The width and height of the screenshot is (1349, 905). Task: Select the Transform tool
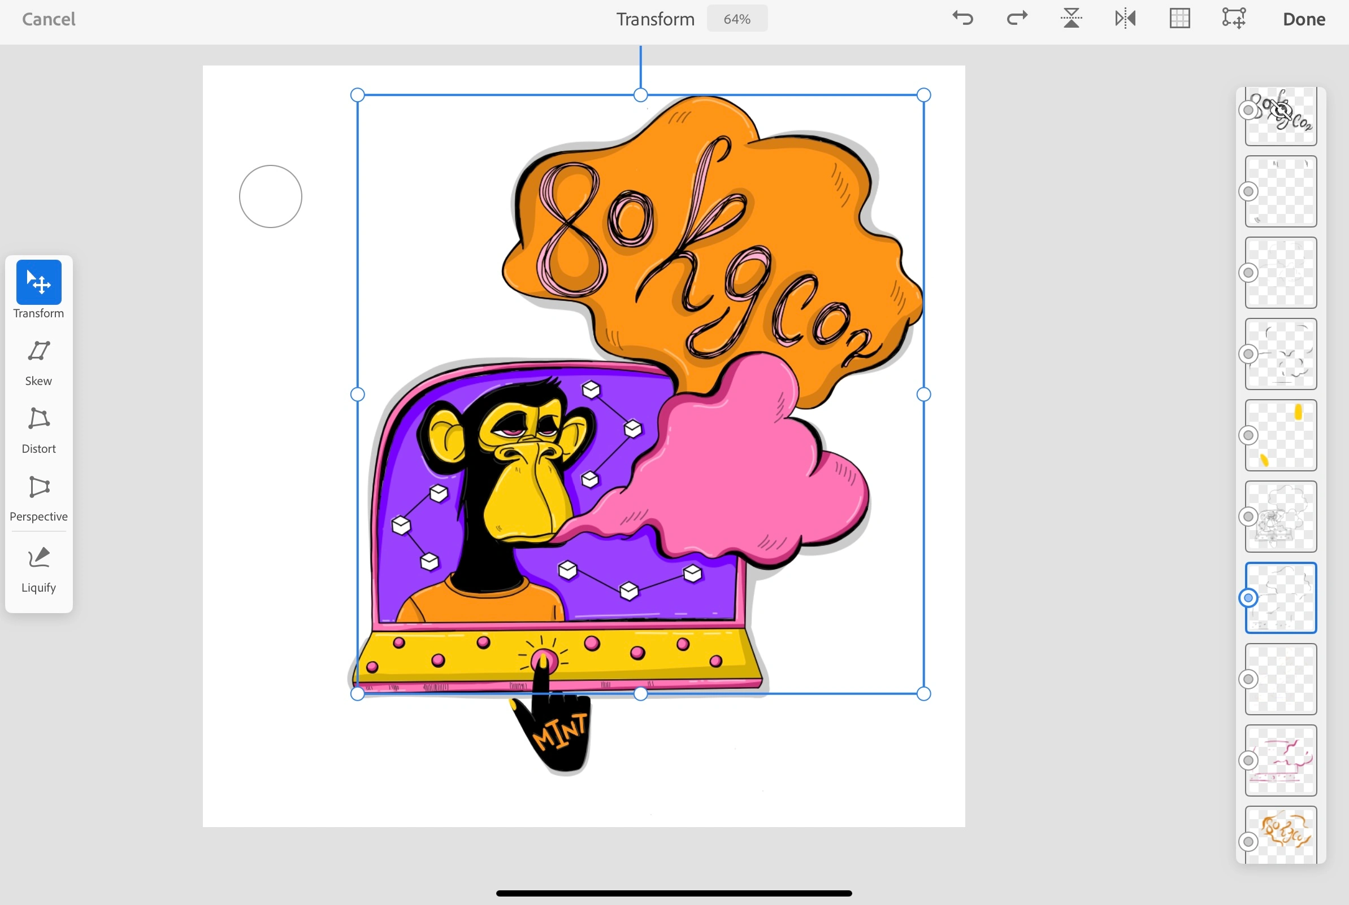coord(38,288)
